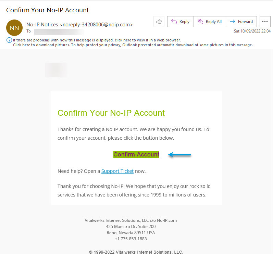Click the Sat 10/09/2022 22:04 timestamp
Screen dimensions: 273x254
(252, 31)
